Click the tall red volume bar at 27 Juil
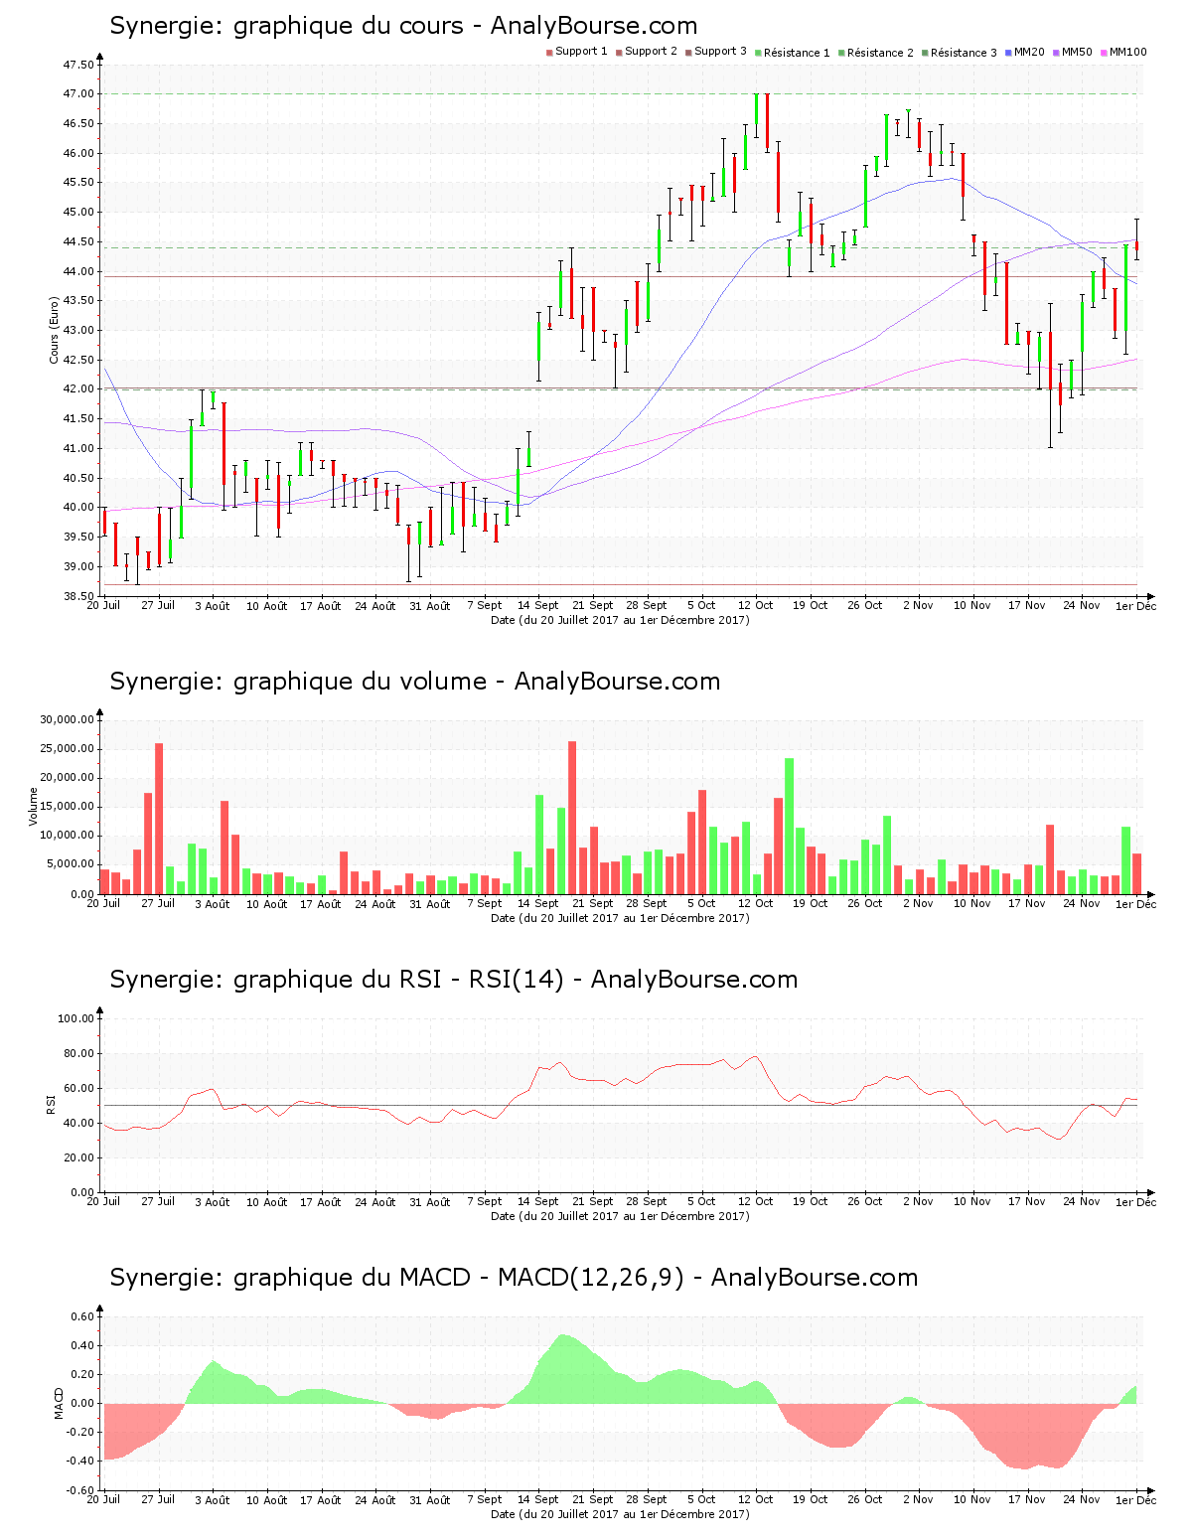The image size is (1192, 1540). click(159, 819)
